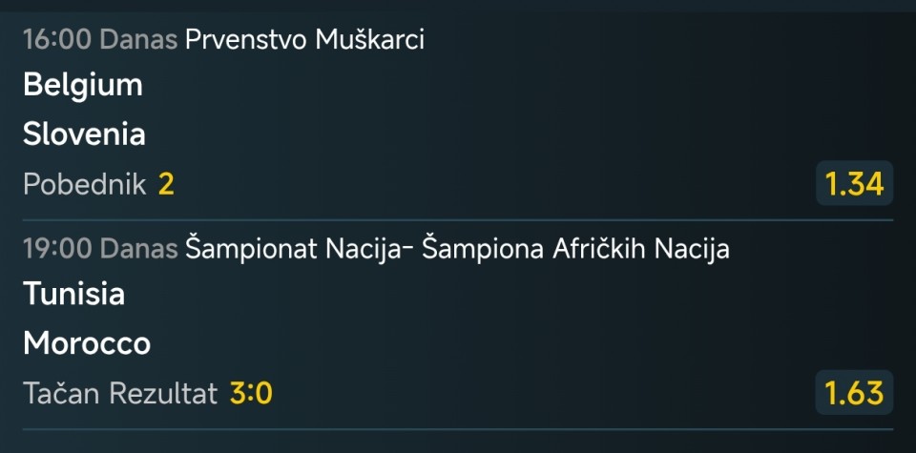Image resolution: width=916 pixels, height=453 pixels.
Task: Click the Šampionat Nacija league label
Action: point(457,250)
